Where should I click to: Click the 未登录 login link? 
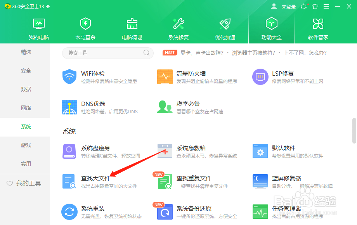click(288, 7)
